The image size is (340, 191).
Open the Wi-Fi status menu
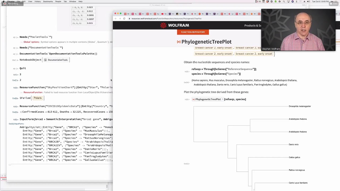click(300, 2)
